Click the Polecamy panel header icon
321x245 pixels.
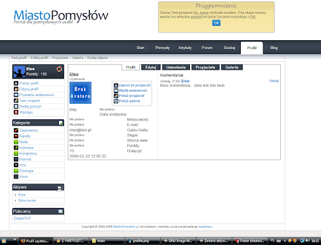61,212
